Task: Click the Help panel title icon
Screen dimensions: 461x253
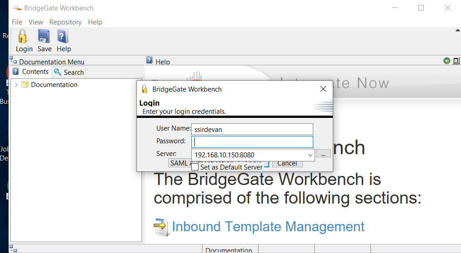Action: point(150,60)
